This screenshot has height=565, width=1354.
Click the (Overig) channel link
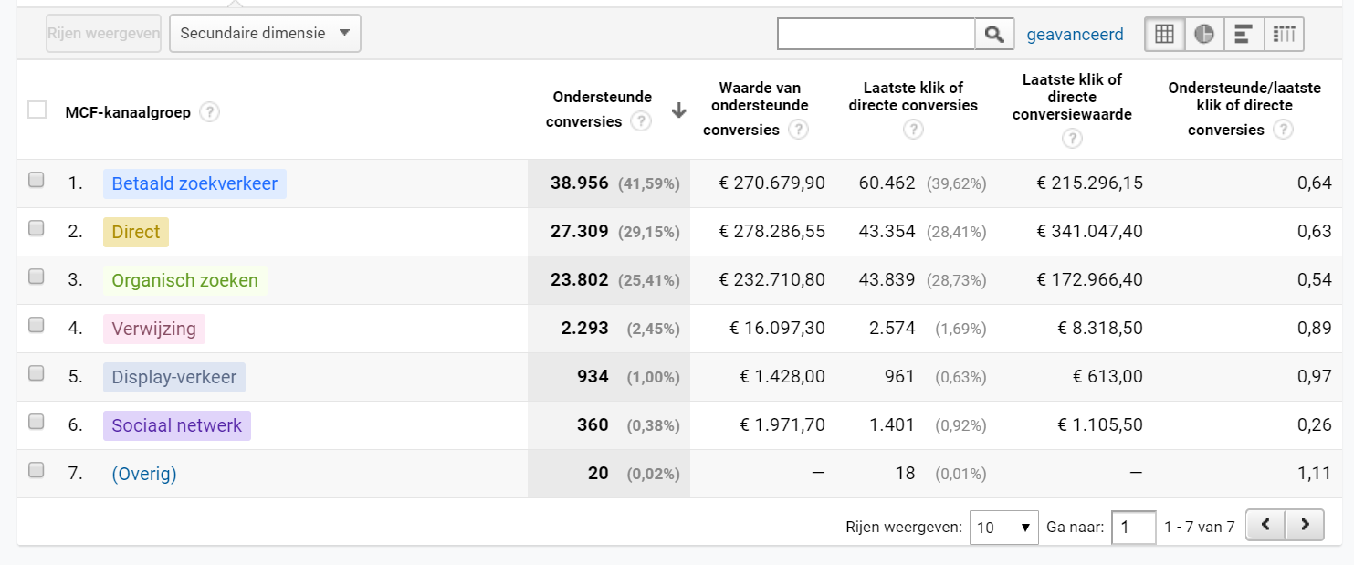(143, 474)
